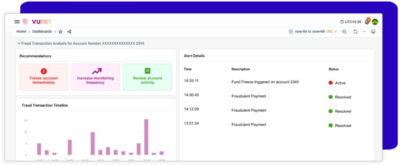Open the refresh interval dropdown arrow
The image size is (400, 165).
pyautogui.click(x=364, y=32)
